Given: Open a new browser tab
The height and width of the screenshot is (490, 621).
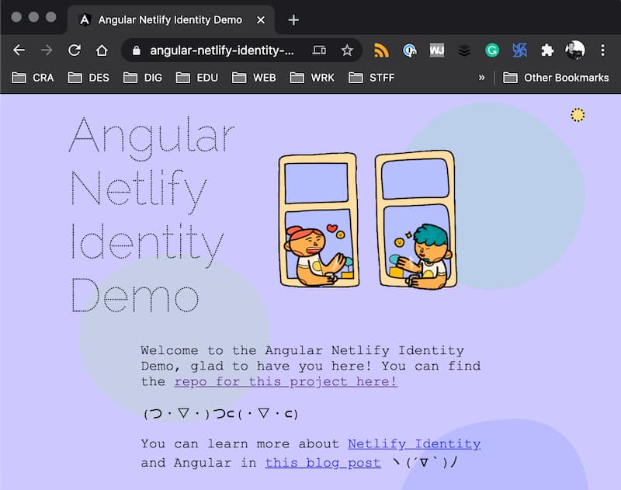Looking at the screenshot, I should (293, 19).
